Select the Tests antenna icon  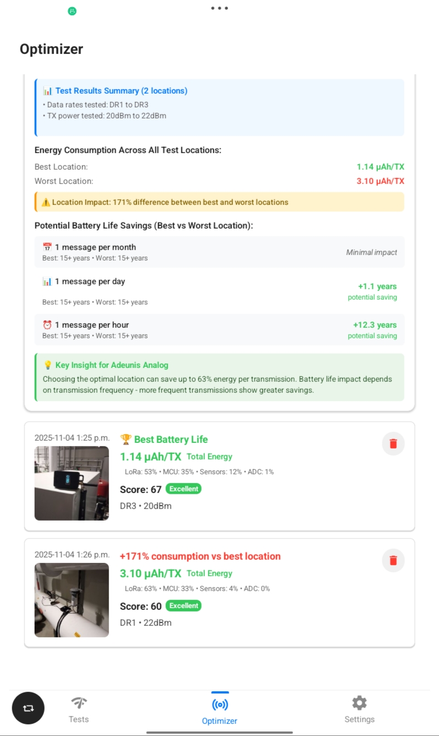click(78, 703)
